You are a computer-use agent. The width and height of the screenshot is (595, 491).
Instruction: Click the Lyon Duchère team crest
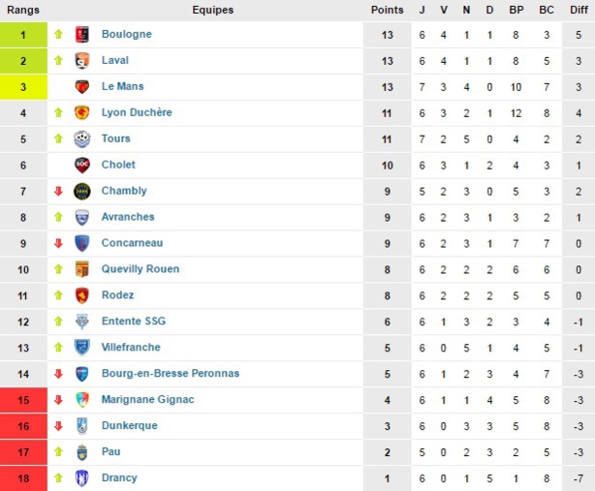click(x=82, y=112)
